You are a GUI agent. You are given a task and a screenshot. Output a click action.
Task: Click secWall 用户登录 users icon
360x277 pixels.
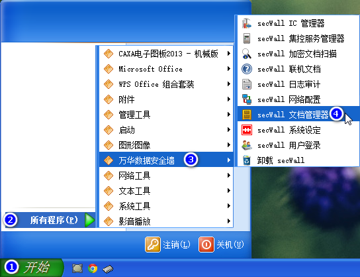click(247, 145)
